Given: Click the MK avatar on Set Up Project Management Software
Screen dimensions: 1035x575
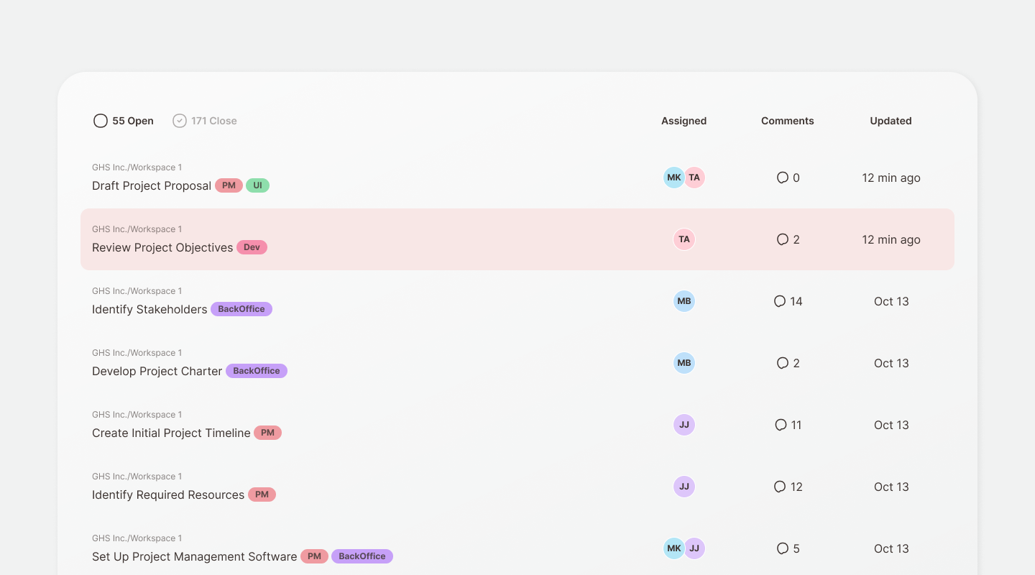Looking at the screenshot, I should pyautogui.click(x=673, y=548).
